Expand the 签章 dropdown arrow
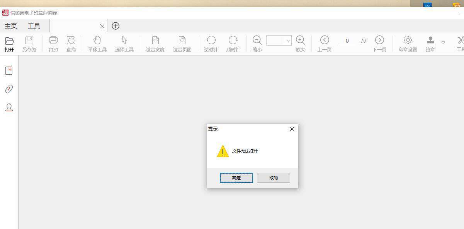This screenshot has height=229, width=464. 443,42
